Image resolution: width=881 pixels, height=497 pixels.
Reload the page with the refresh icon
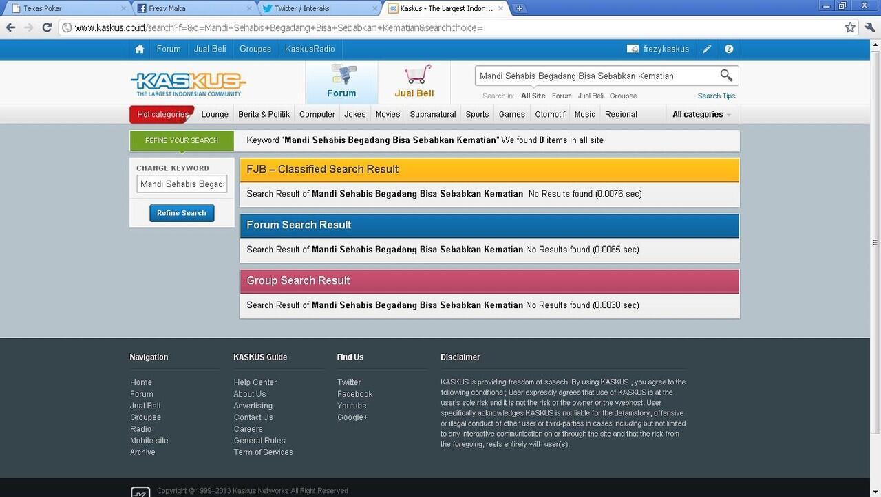pyautogui.click(x=47, y=27)
